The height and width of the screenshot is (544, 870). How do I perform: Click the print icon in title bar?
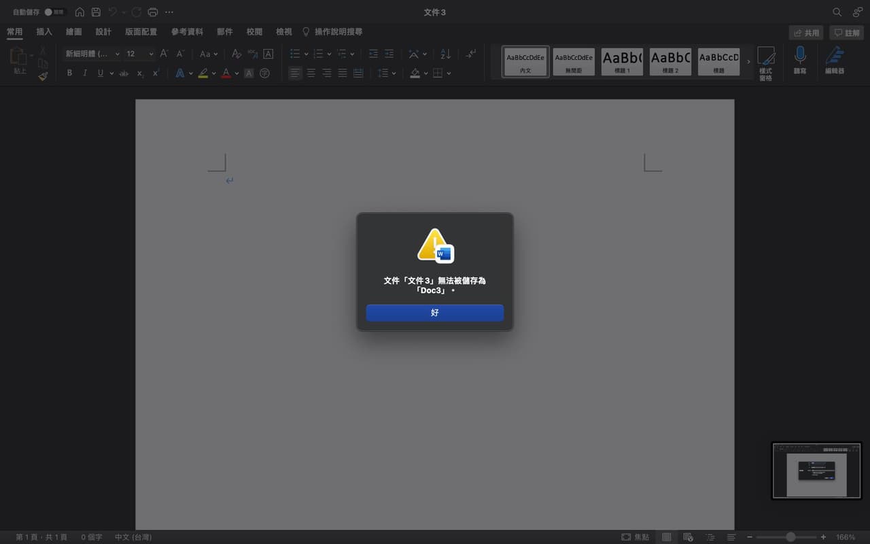[153, 12]
